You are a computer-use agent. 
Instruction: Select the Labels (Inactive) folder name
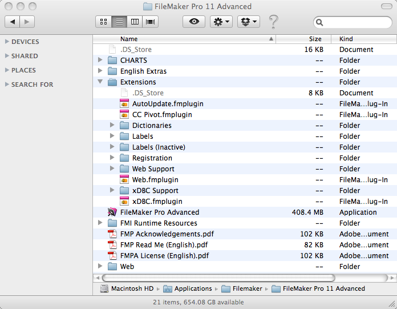point(159,147)
